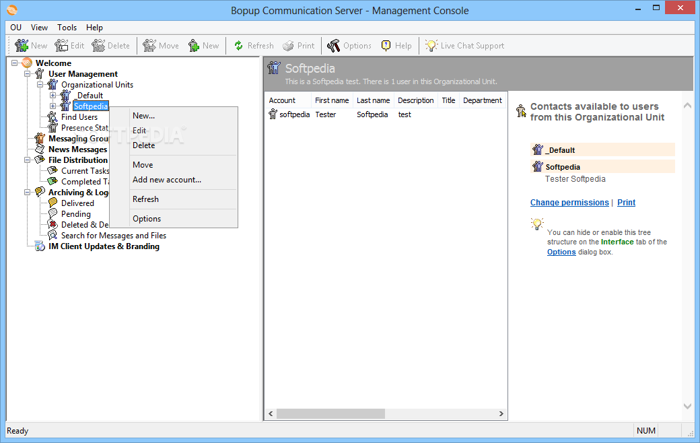This screenshot has height=443, width=700.
Task: Open the View menu
Action: [39, 27]
